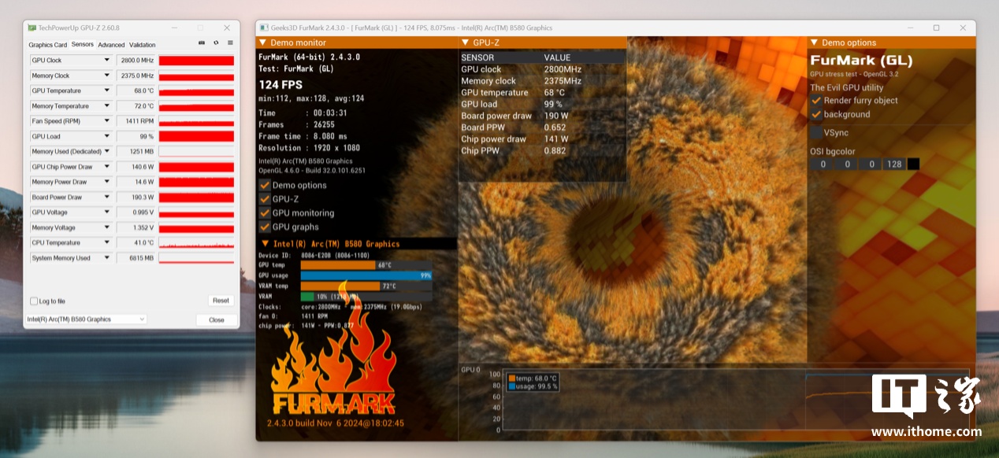The width and height of the screenshot is (999, 458).
Task: Uncheck the GPU graphs checkbox
Action: pos(265,227)
